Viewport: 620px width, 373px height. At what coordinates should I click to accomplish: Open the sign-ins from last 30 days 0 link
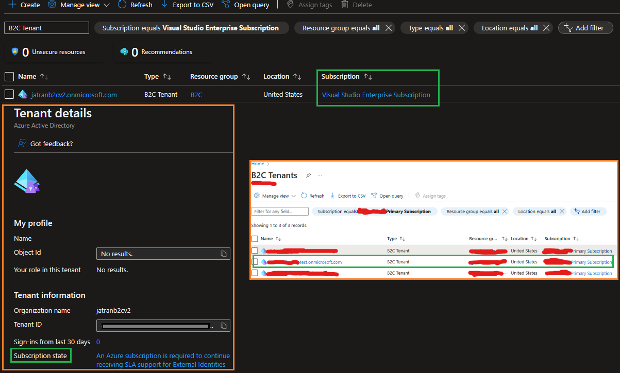pos(98,342)
